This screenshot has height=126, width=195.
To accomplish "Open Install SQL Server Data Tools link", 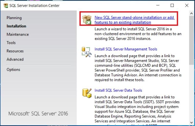I will 118,90.
